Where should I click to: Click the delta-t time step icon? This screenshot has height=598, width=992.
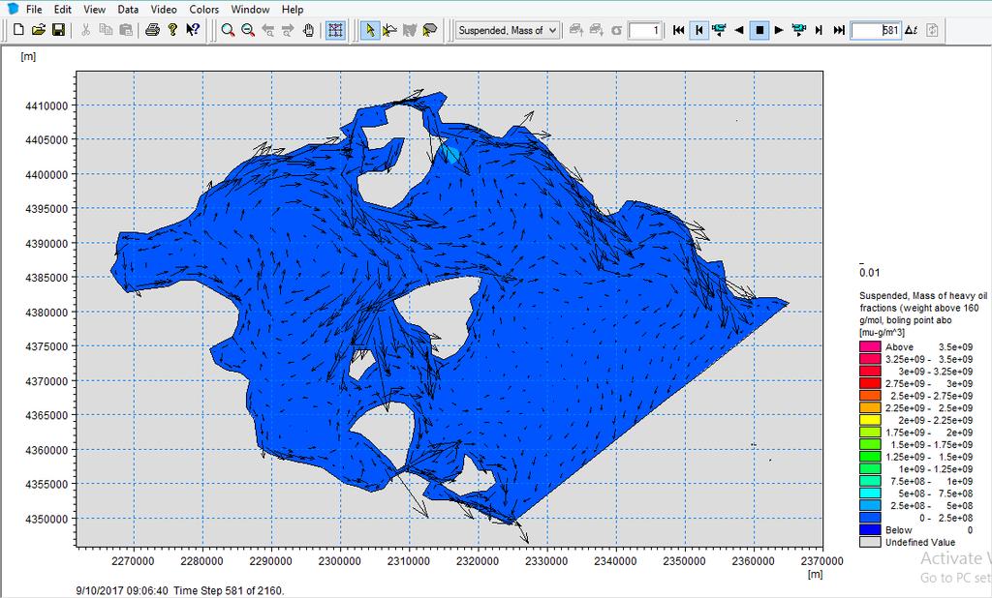pos(911,30)
